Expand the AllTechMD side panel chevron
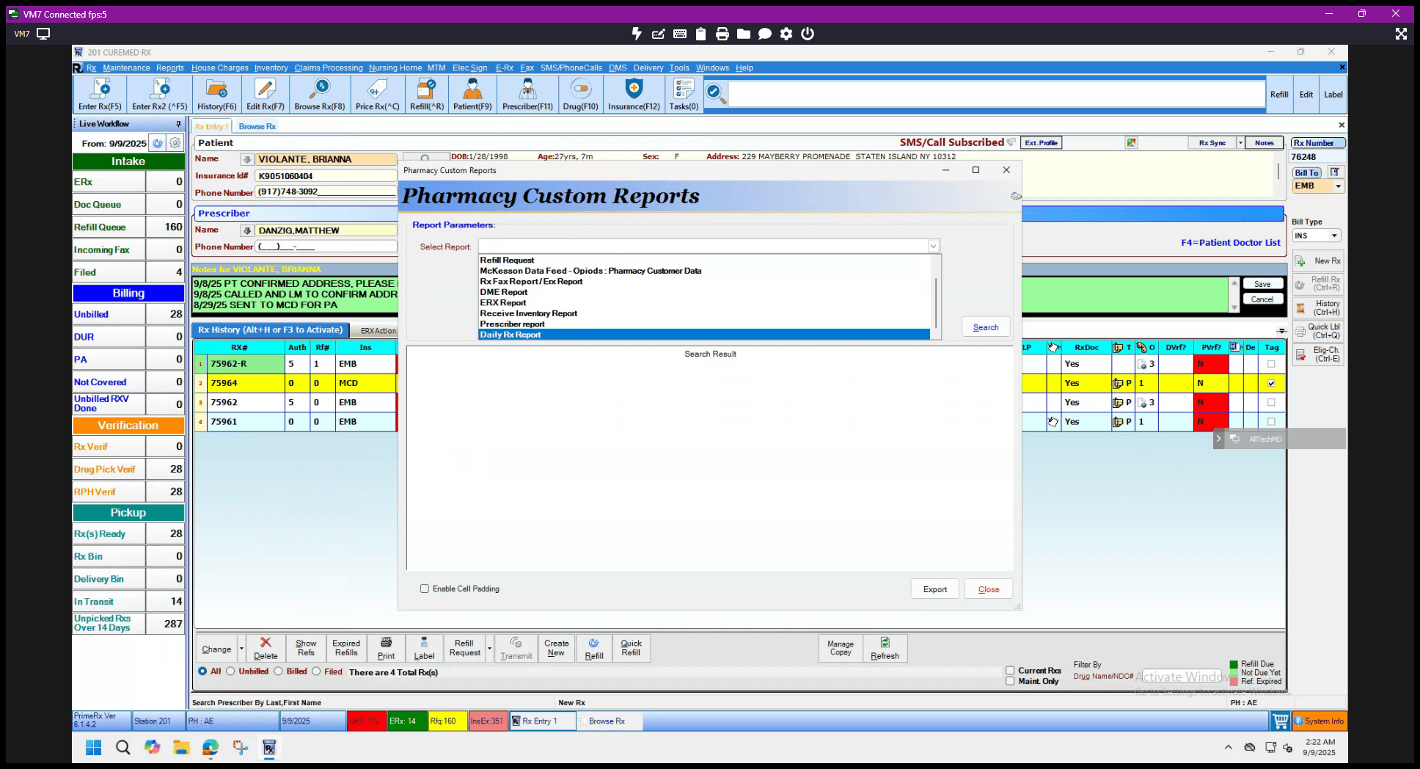Viewport: 1420px width, 769px height. point(1218,439)
